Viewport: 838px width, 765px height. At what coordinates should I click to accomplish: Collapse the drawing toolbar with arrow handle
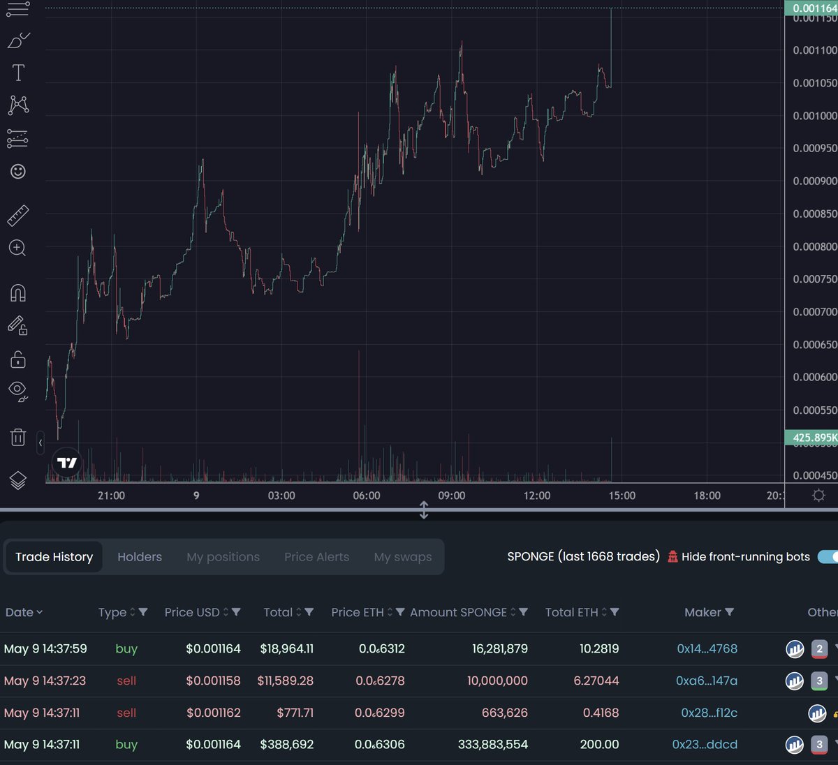tap(41, 443)
